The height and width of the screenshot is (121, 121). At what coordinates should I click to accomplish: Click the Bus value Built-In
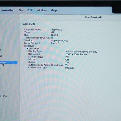[55, 35]
